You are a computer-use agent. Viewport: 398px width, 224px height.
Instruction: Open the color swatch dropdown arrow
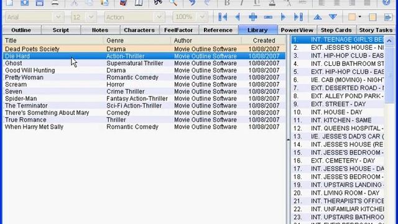coord(359,17)
